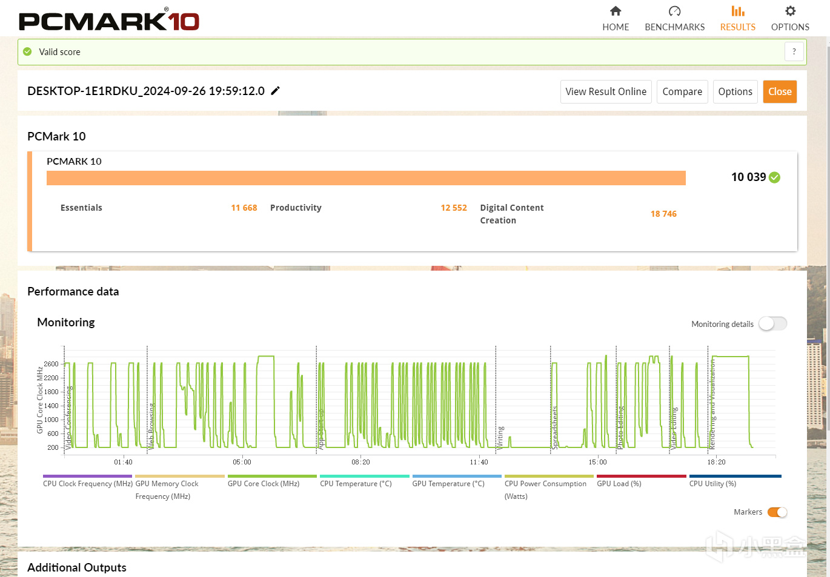Click the Video Editing chart marker
Viewport: 830px width, 577px height.
tap(673, 428)
